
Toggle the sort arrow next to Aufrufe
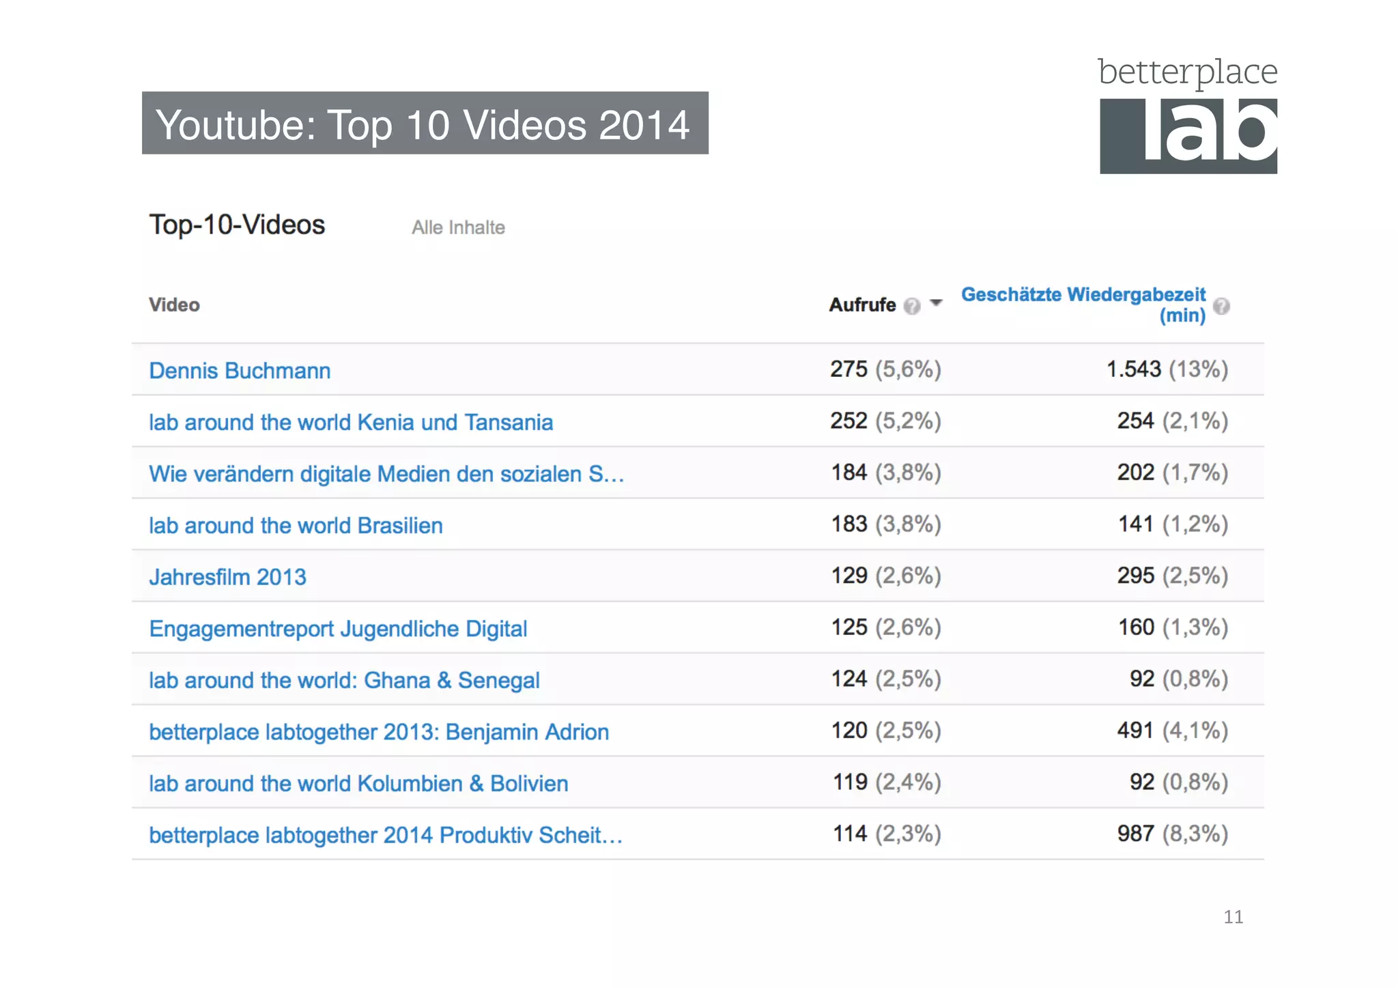coord(936,302)
